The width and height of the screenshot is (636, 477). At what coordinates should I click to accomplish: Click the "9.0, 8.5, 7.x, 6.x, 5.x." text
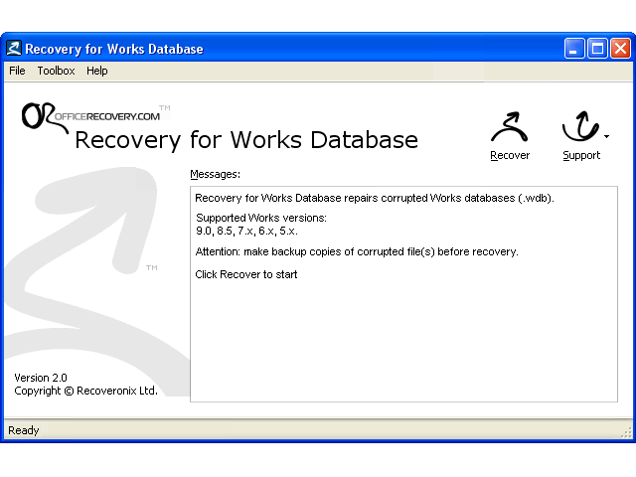coord(246,231)
